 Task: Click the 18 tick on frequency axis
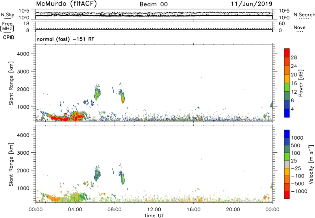[26, 24]
